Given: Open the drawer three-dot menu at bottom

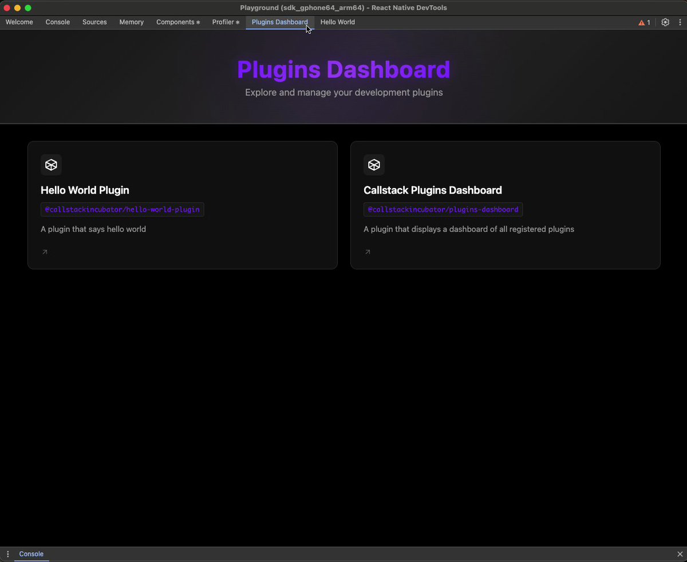Looking at the screenshot, I should point(7,554).
